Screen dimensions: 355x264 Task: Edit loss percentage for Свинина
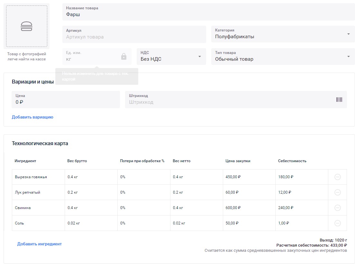(144, 208)
